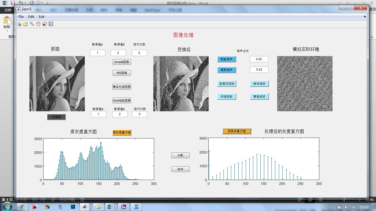Open Undo history dropdown in Word
The height and width of the screenshot is (211, 376).
click(25, 3)
